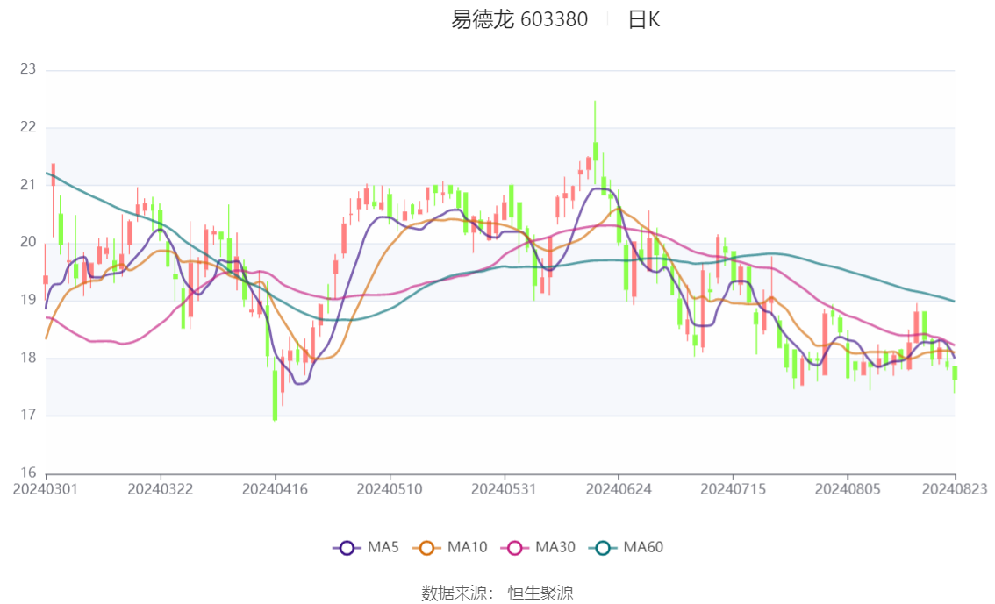Click the MA5 purple circle legend marker
The height and width of the screenshot is (604, 995).
pyautogui.click(x=347, y=548)
